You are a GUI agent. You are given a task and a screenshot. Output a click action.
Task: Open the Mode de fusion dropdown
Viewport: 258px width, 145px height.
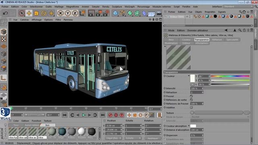coord(220,117)
